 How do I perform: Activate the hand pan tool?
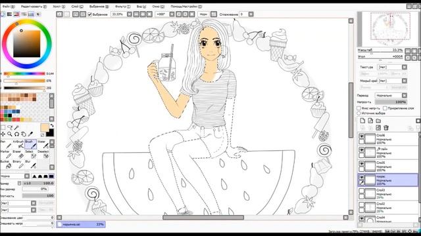pos(24,134)
